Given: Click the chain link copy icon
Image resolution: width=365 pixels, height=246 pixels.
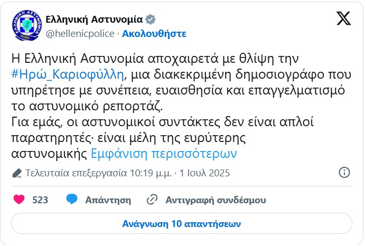Looking at the screenshot, I should (152, 200).
